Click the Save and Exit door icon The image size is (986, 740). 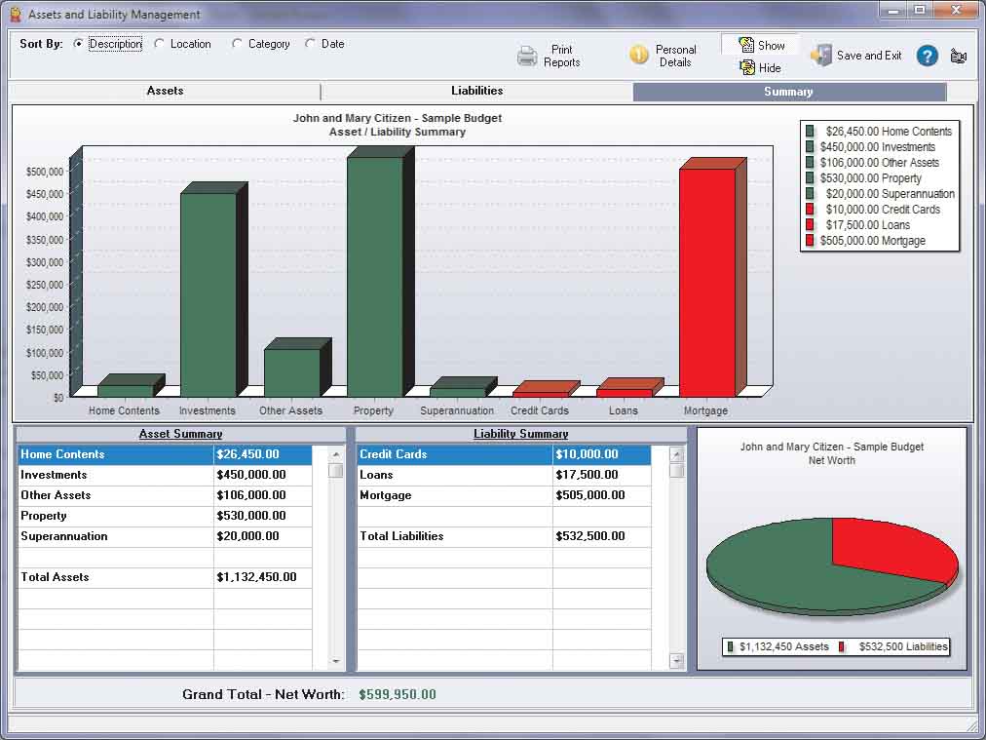click(x=821, y=56)
